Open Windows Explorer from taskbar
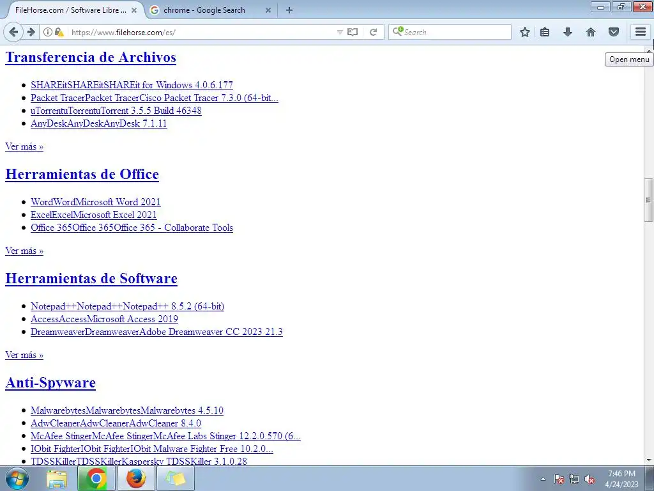The width and height of the screenshot is (654, 491). pos(57,478)
